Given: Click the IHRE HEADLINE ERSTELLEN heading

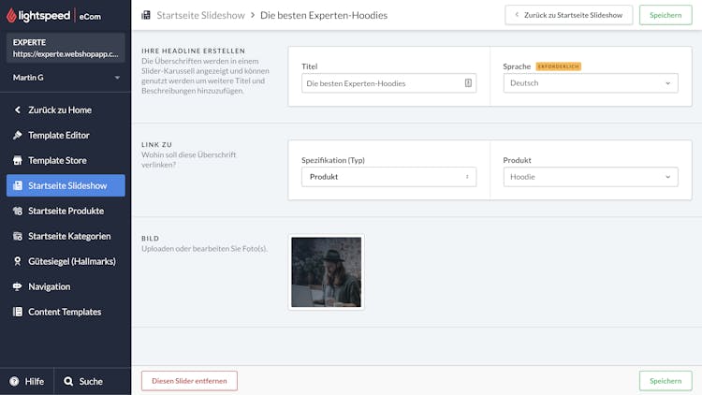Looking at the screenshot, I should tap(194, 51).
